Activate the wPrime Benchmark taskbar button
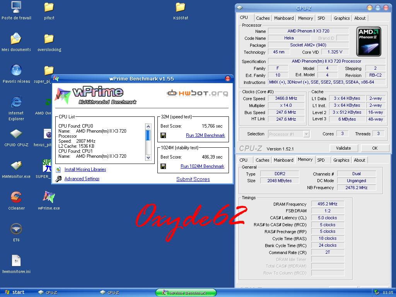This screenshot has width=396, height=297. (x=186, y=292)
